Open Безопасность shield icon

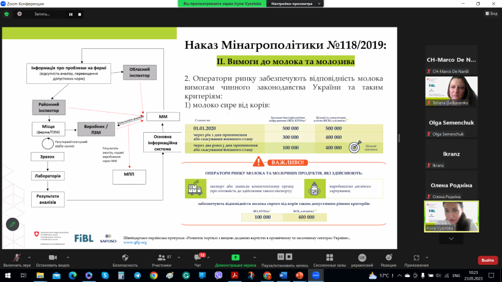pos(125,258)
